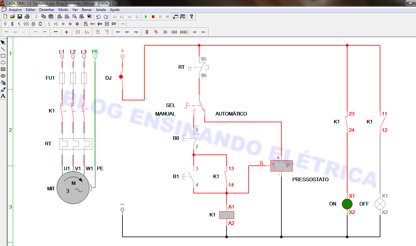
Task: Select the K1 contact 23-24
Action: coord(347,122)
